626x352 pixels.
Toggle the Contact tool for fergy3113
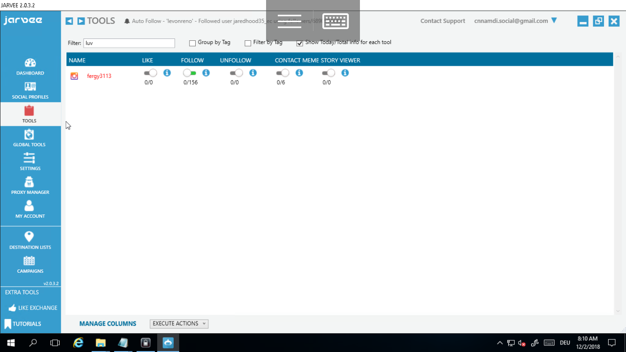click(x=282, y=73)
